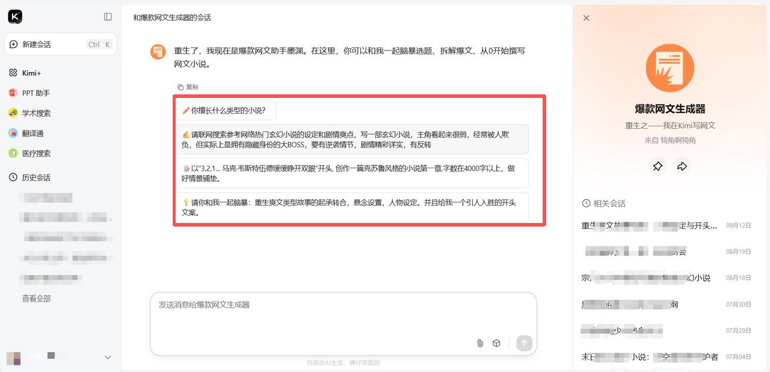Screen dimensions: 770x372
Task: Open PPT 助手 from the sidebar
Action: click(29, 93)
